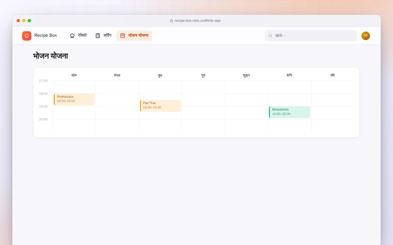Click the calculator icon beside सर्विंग
Screen dimensions: 393x245
point(98,36)
